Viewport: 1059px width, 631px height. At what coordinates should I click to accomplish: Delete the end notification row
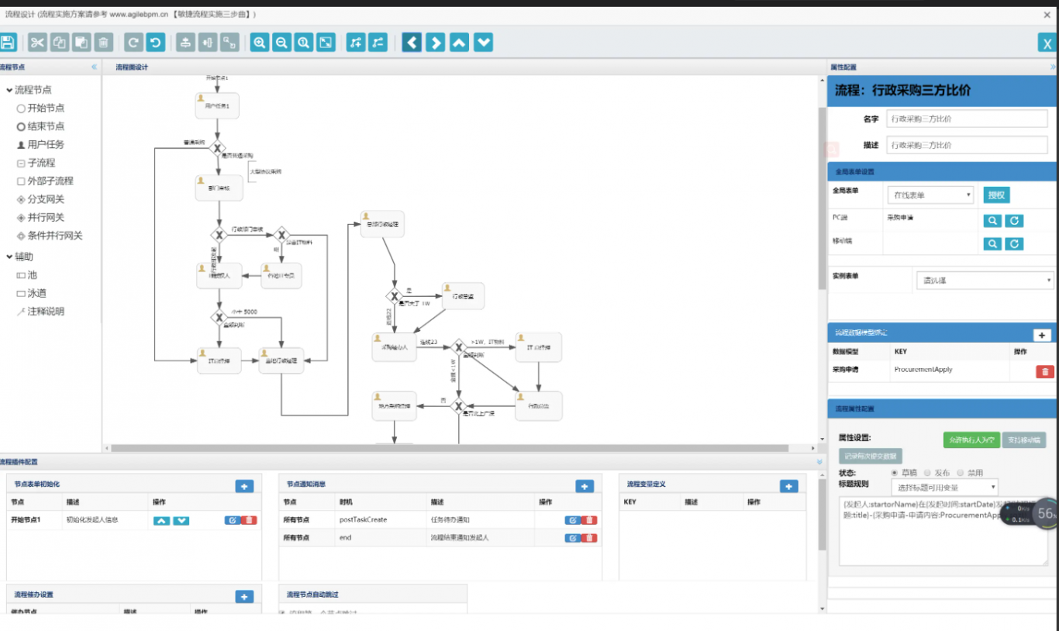pyautogui.click(x=589, y=537)
